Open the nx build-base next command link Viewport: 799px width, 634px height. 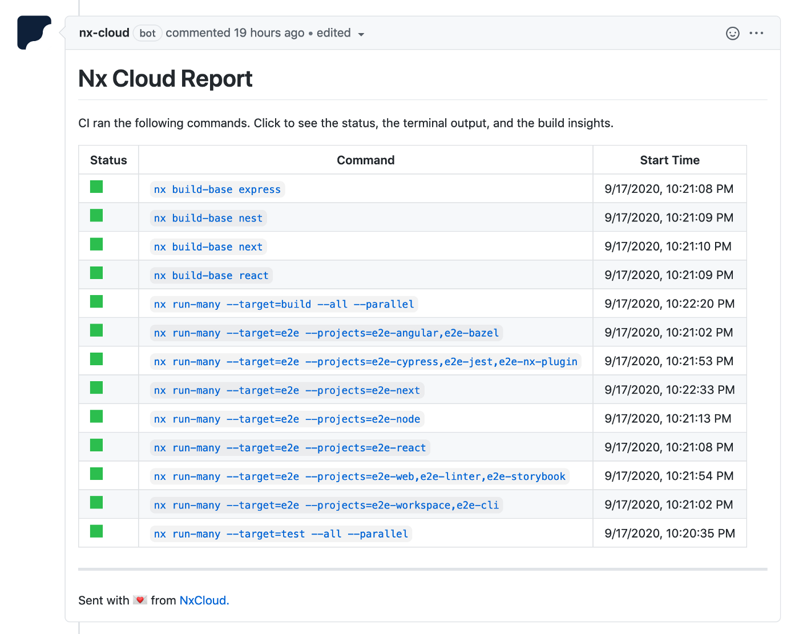click(x=208, y=247)
